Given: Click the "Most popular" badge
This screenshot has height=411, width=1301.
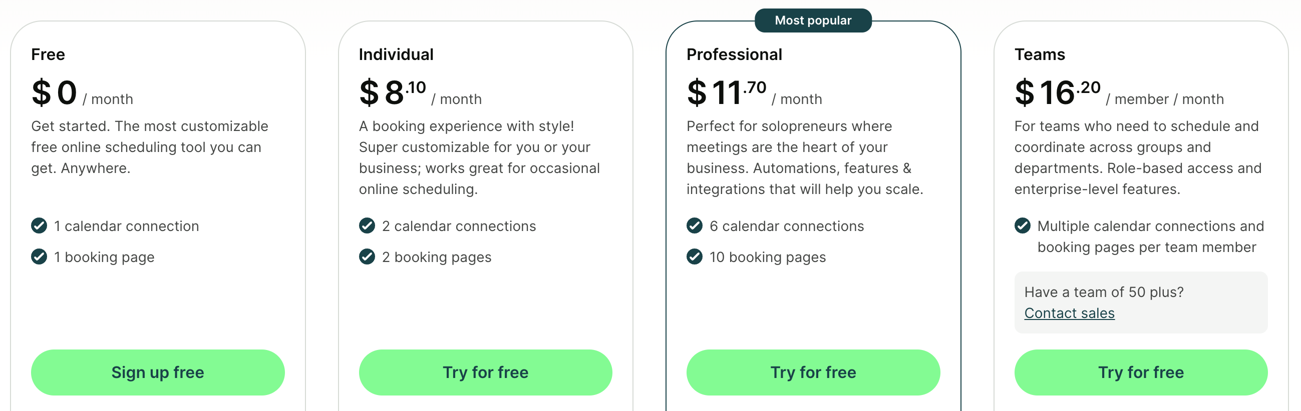Looking at the screenshot, I should pyautogui.click(x=813, y=20).
